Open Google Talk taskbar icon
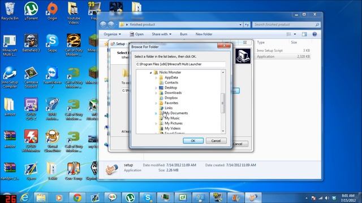Image resolution: width=362 pixels, height=203 pixels. pyautogui.click(x=113, y=197)
